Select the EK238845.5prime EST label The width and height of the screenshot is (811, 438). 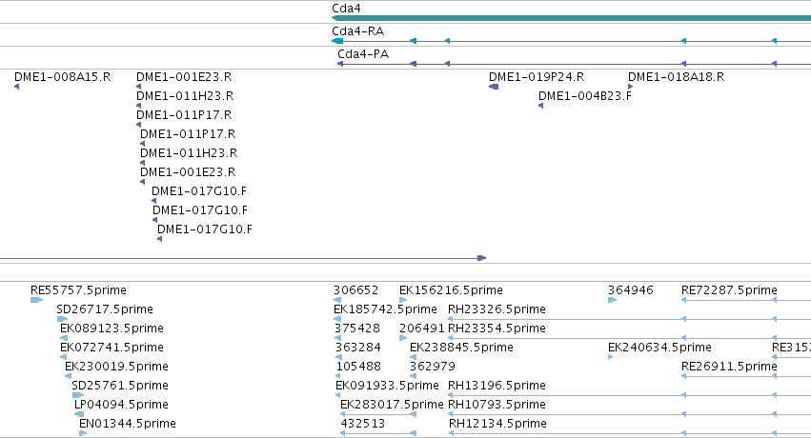point(461,348)
